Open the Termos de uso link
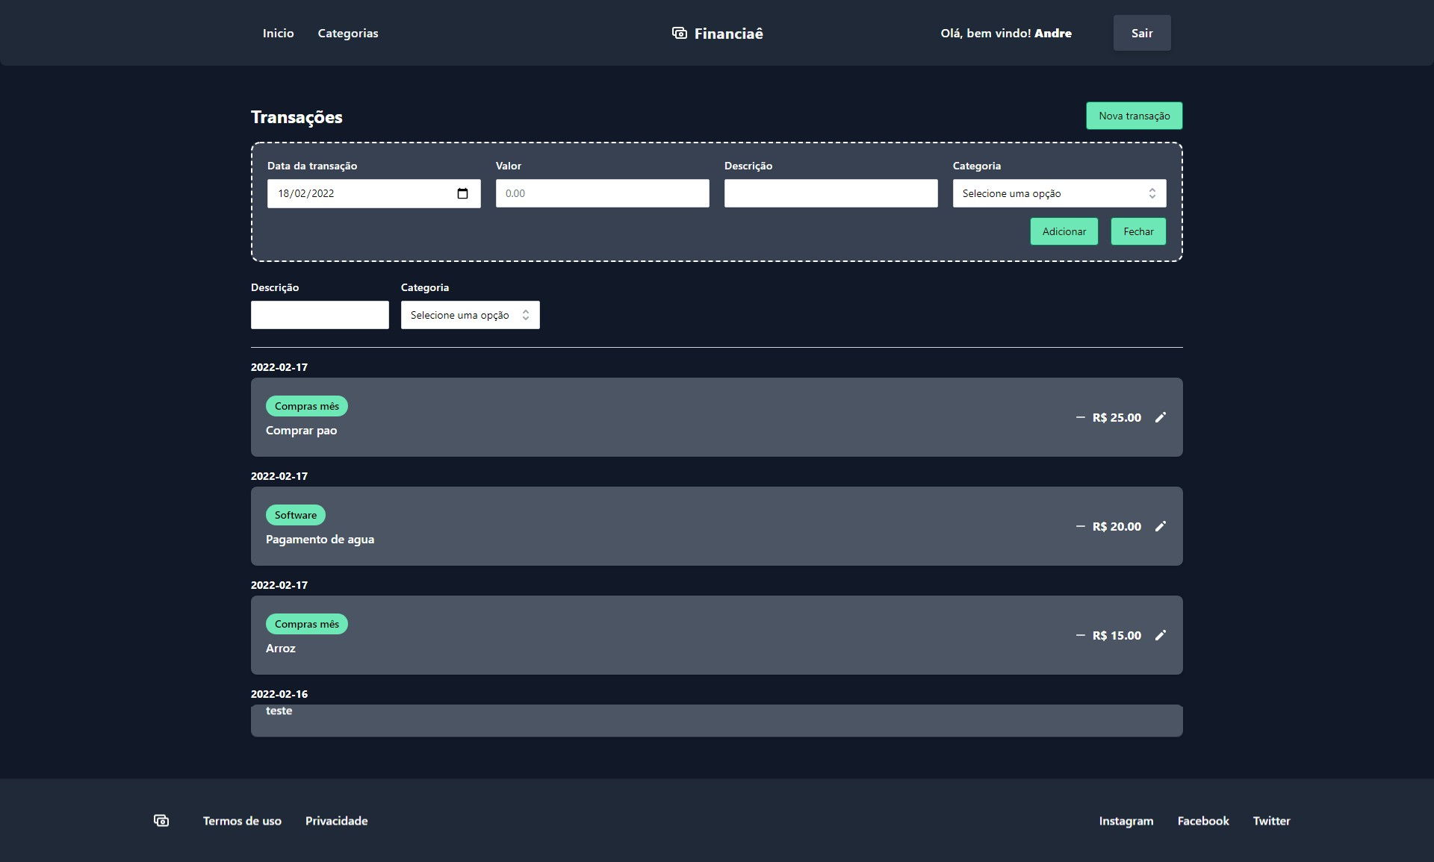Viewport: 1434px width, 862px height. click(x=242, y=820)
